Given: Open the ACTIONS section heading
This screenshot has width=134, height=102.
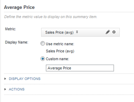Looking at the screenshot, I should coord(17,89).
